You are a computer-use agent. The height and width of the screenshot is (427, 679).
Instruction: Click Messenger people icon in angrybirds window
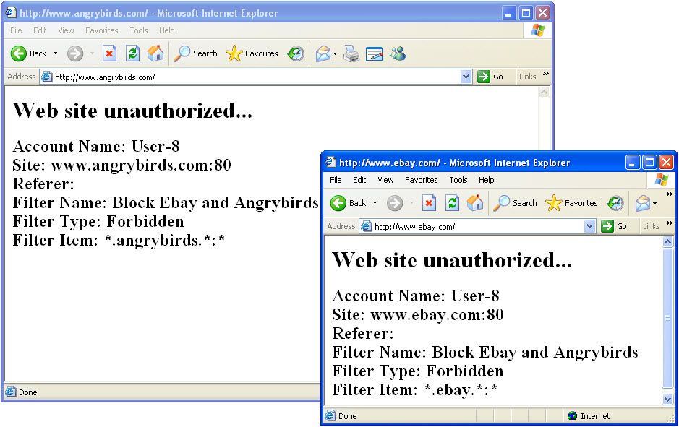click(x=398, y=53)
